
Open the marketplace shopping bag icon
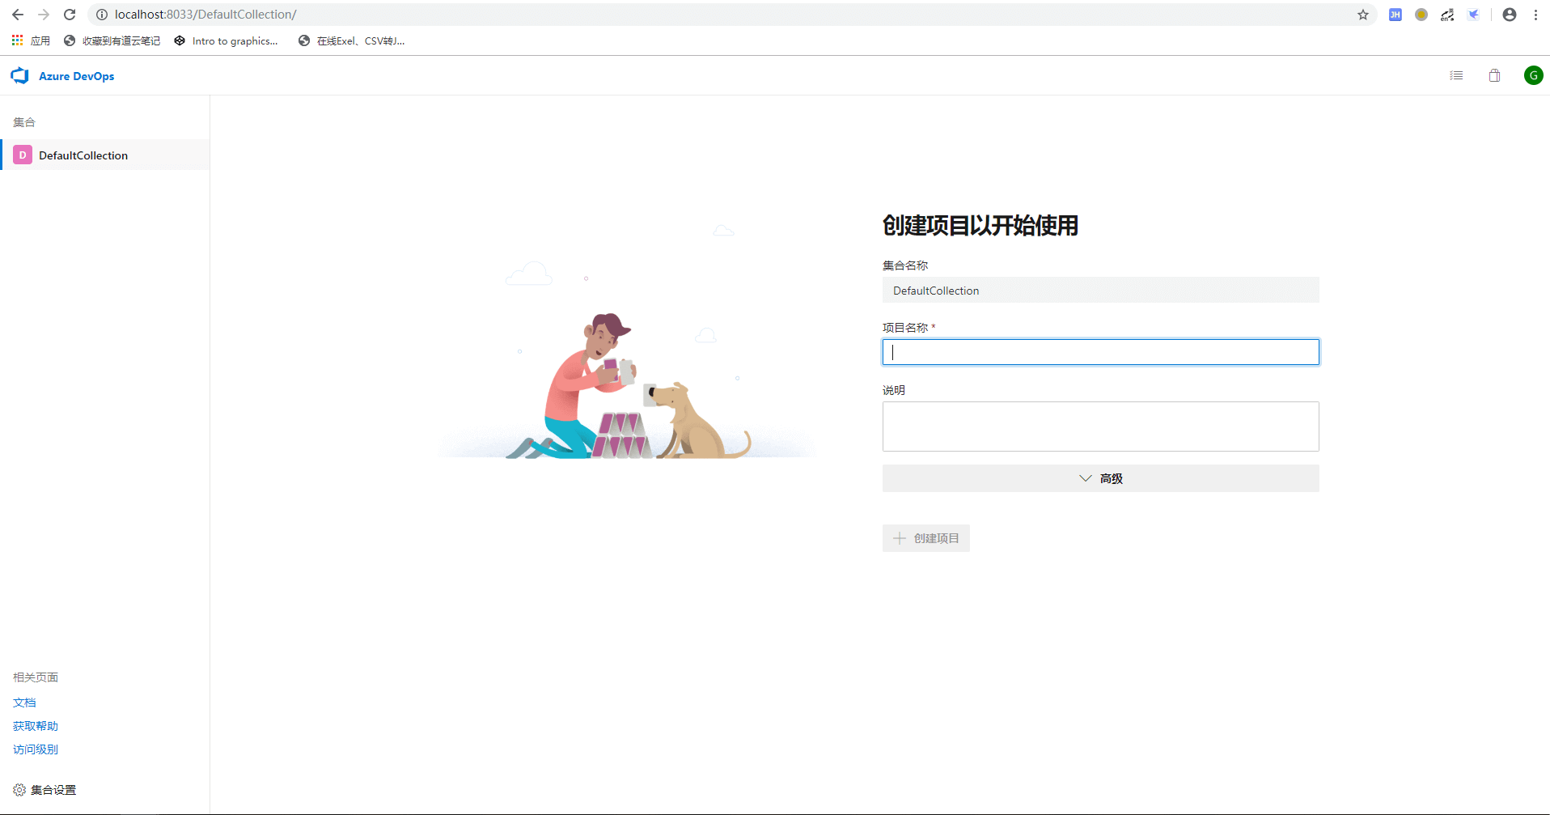pos(1494,75)
